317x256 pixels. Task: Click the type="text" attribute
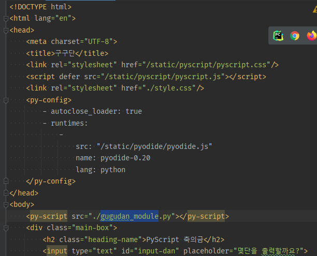point(94,251)
